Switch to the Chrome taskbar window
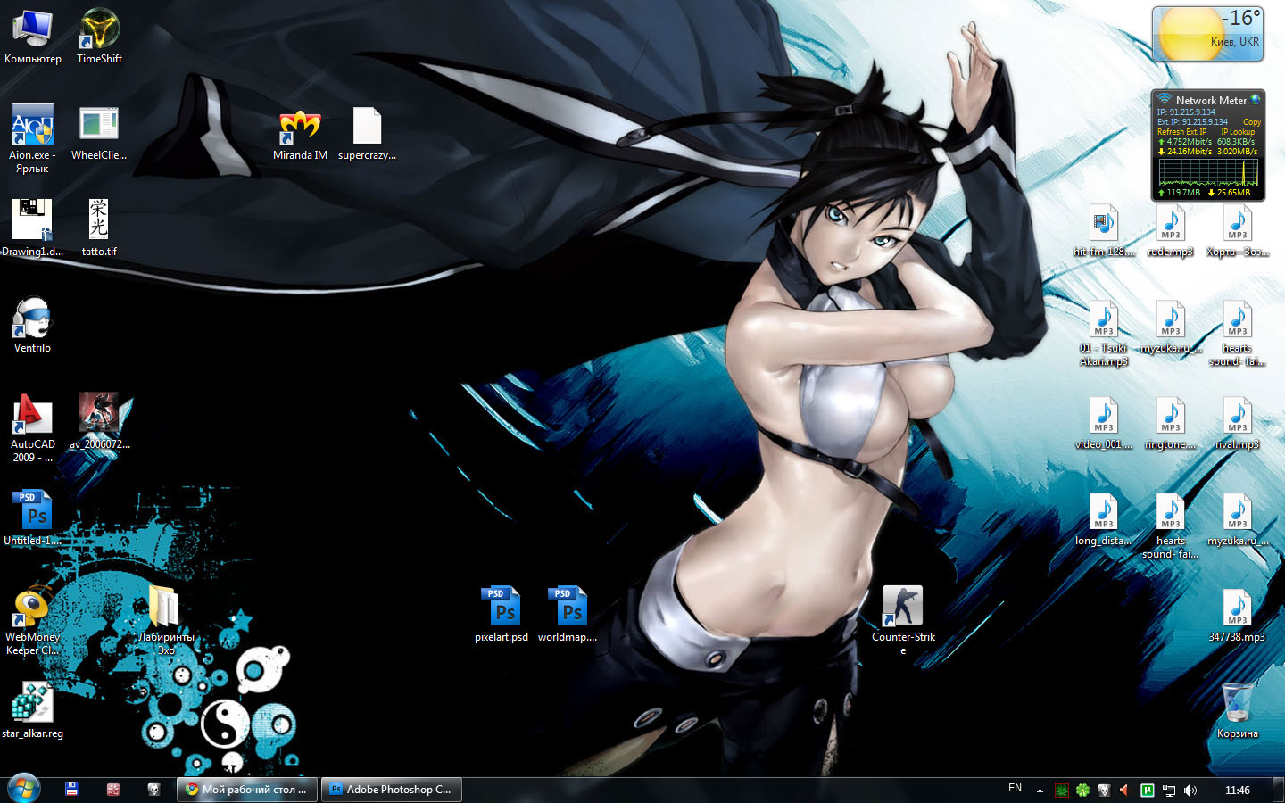Viewport: 1285px width, 803px height. 247,790
